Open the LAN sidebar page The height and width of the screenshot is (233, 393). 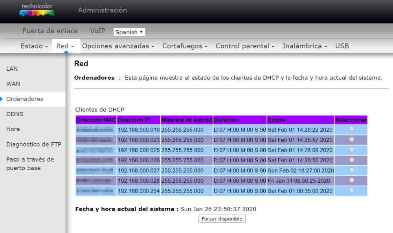point(12,69)
